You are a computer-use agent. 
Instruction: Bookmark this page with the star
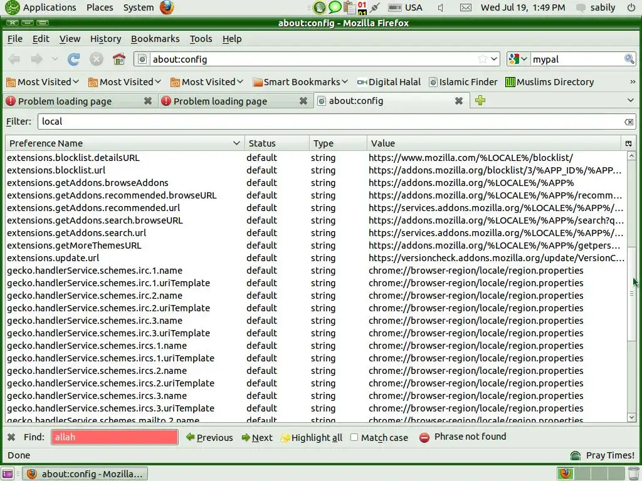click(482, 59)
